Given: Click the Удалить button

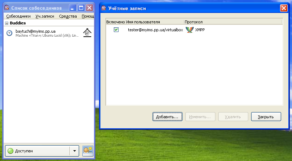Looking at the screenshot, I should (233, 117).
